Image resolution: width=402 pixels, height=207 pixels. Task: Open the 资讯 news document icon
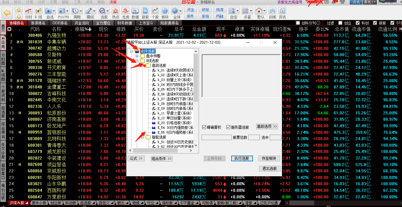282,11
